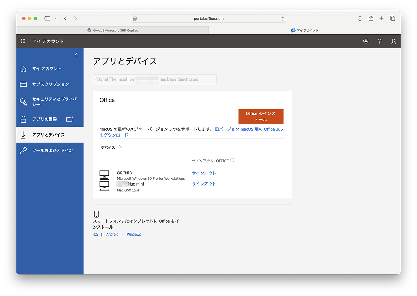The height and width of the screenshot is (296, 417).
Task: Click the help question mark icon
Action: pos(379,41)
